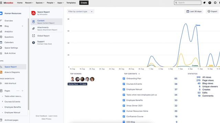Open the Give Feedback link

click(x=41, y=116)
